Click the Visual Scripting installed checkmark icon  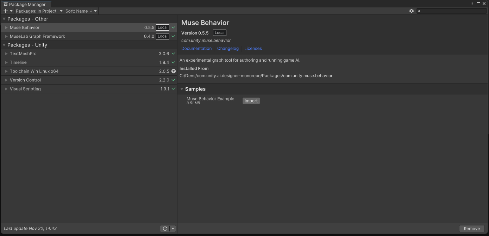click(173, 89)
